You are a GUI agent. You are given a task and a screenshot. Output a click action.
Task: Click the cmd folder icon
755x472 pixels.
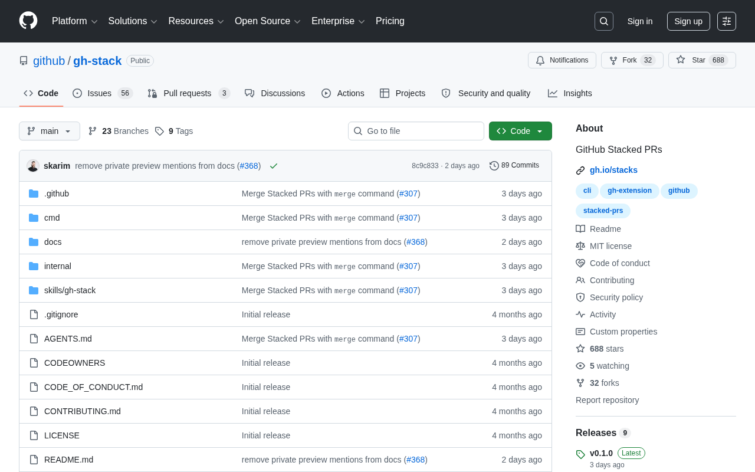click(x=34, y=218)
